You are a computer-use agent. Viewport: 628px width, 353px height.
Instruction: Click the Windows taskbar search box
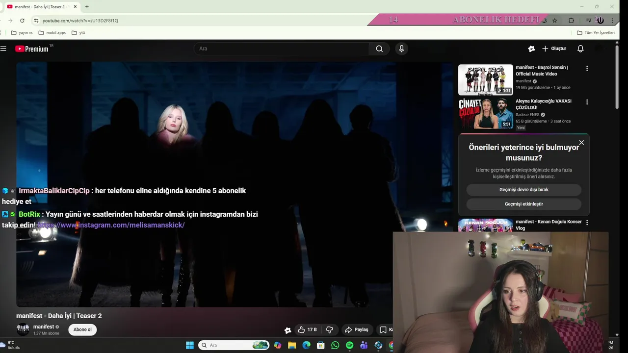234,345
